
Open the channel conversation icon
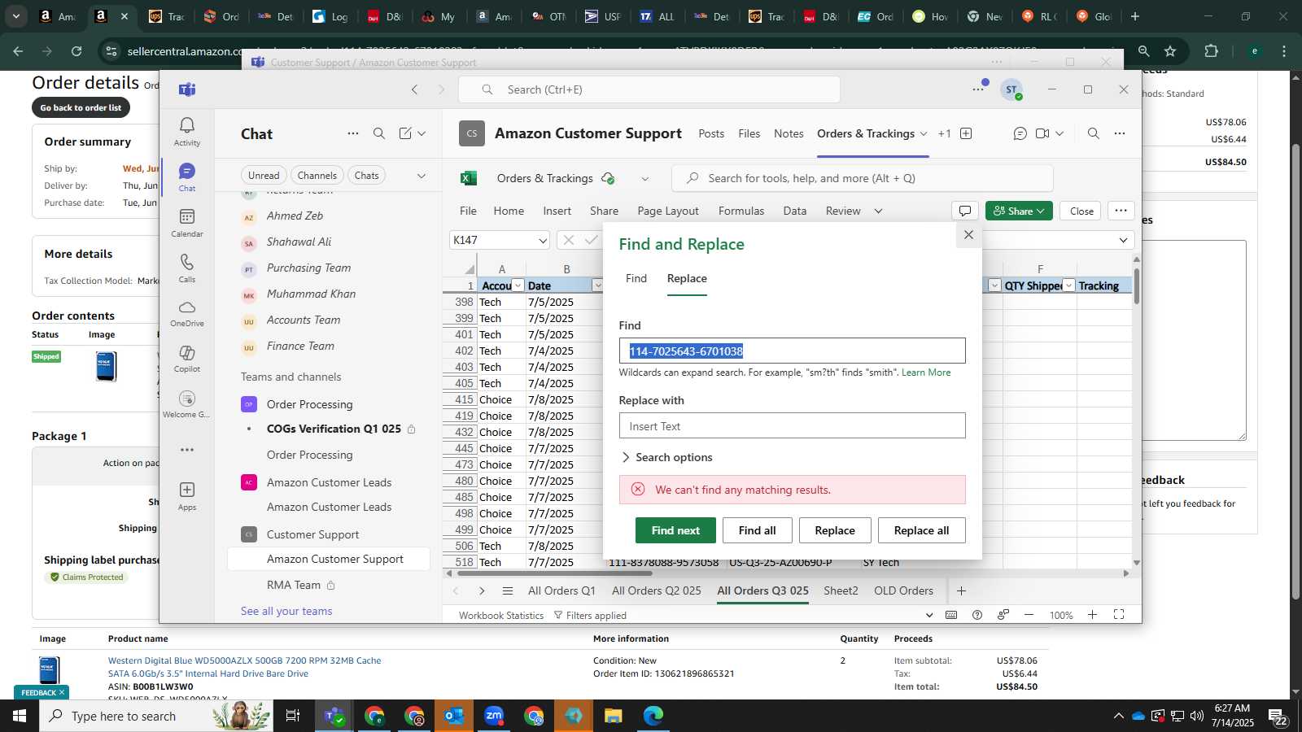point(1020,133)
